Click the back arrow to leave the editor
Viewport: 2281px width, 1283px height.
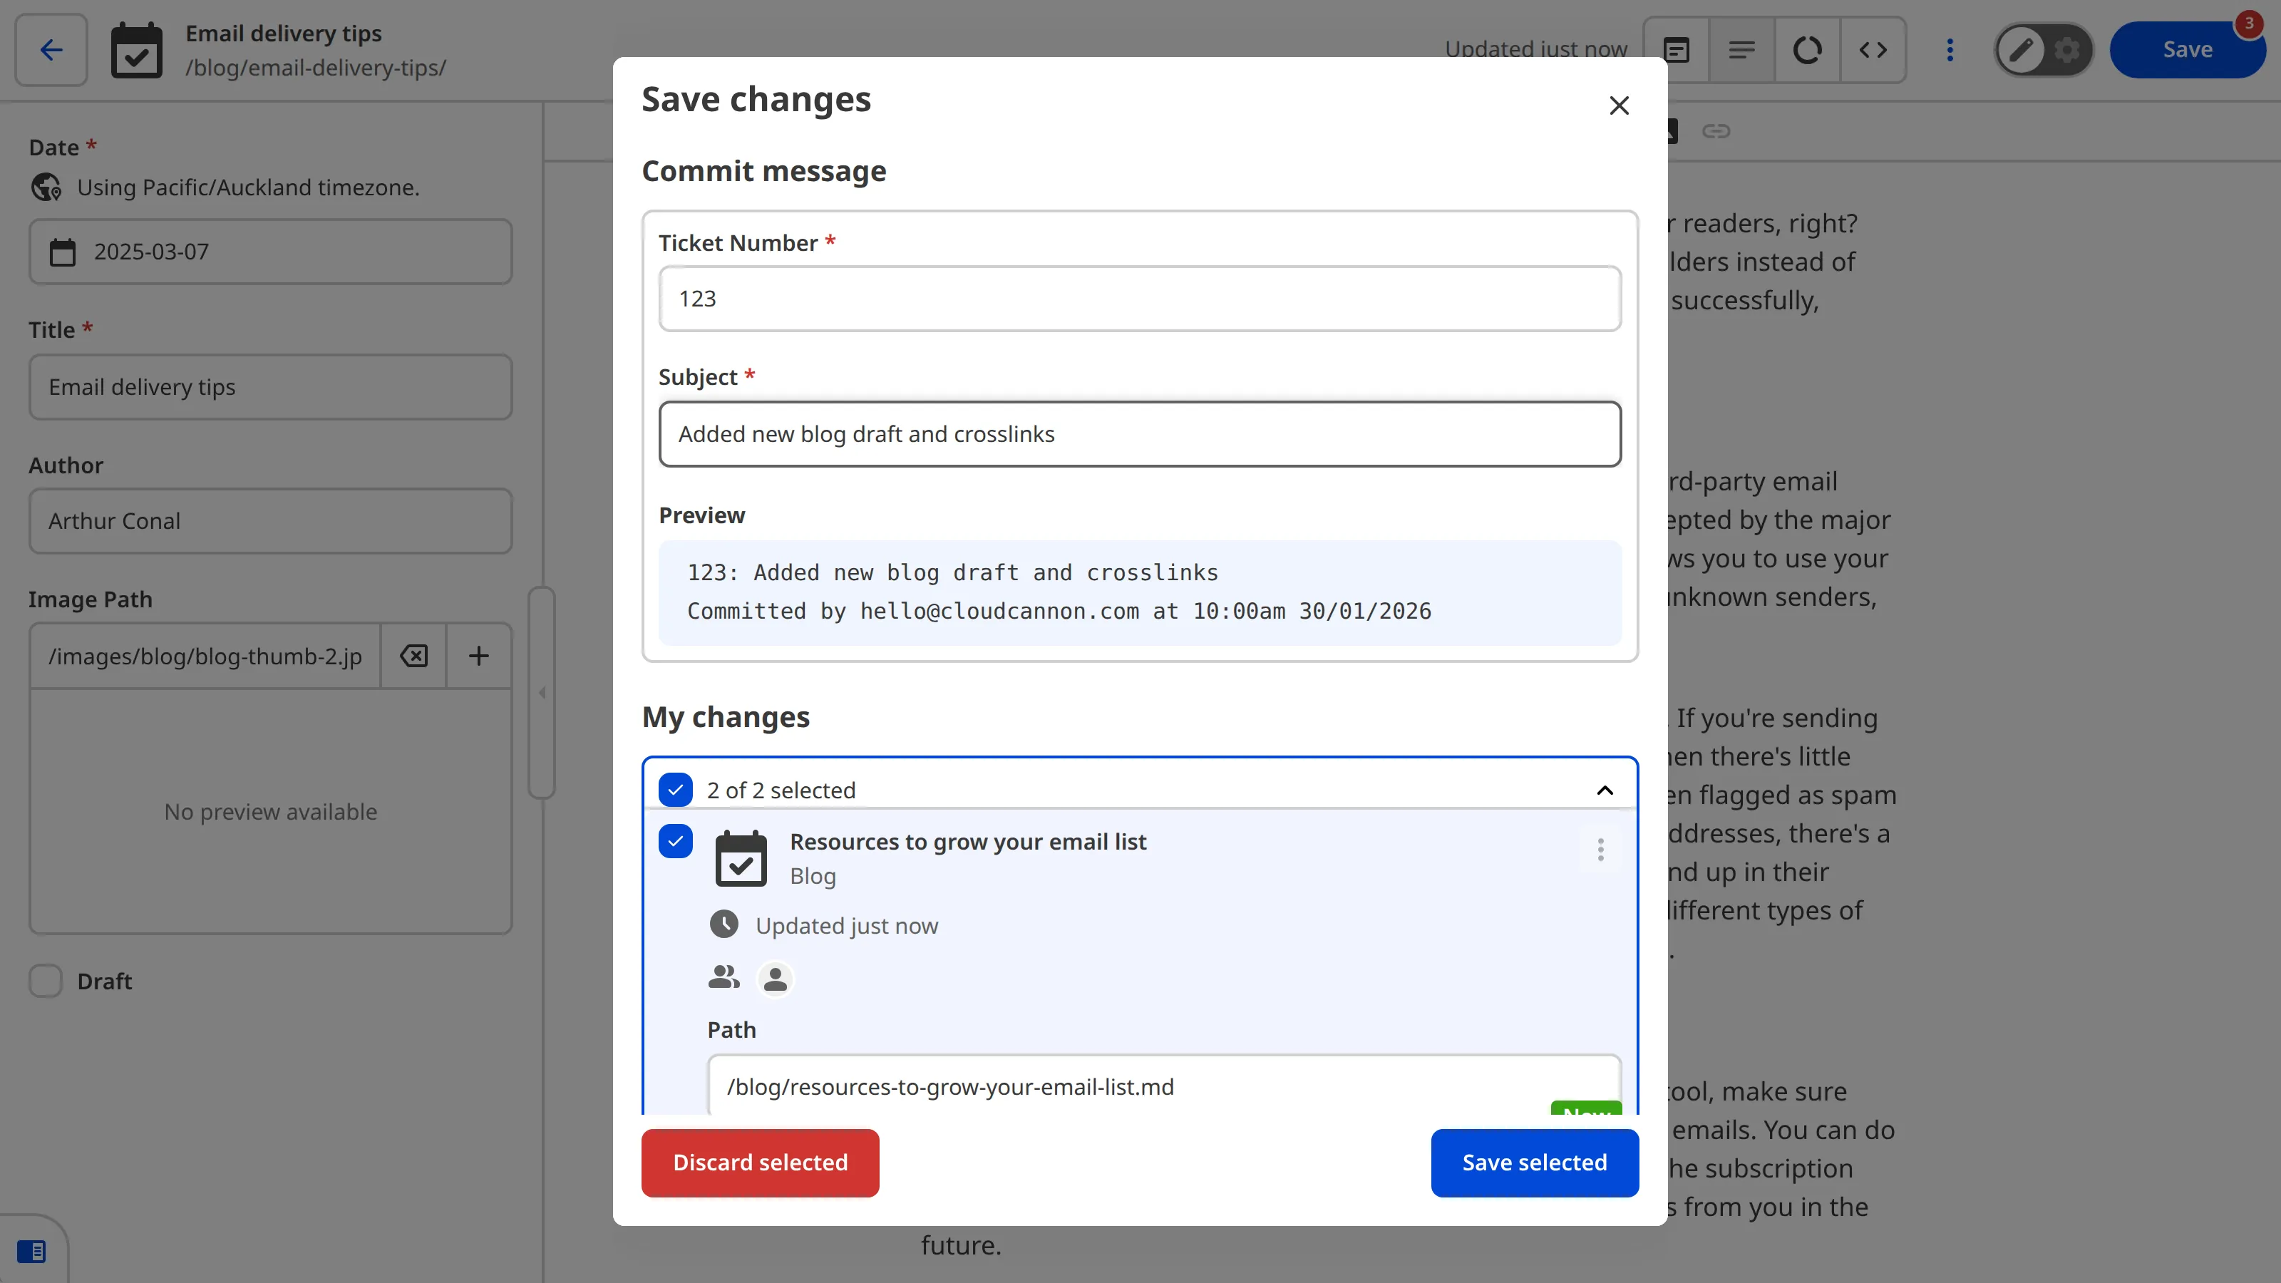point(50,50)
